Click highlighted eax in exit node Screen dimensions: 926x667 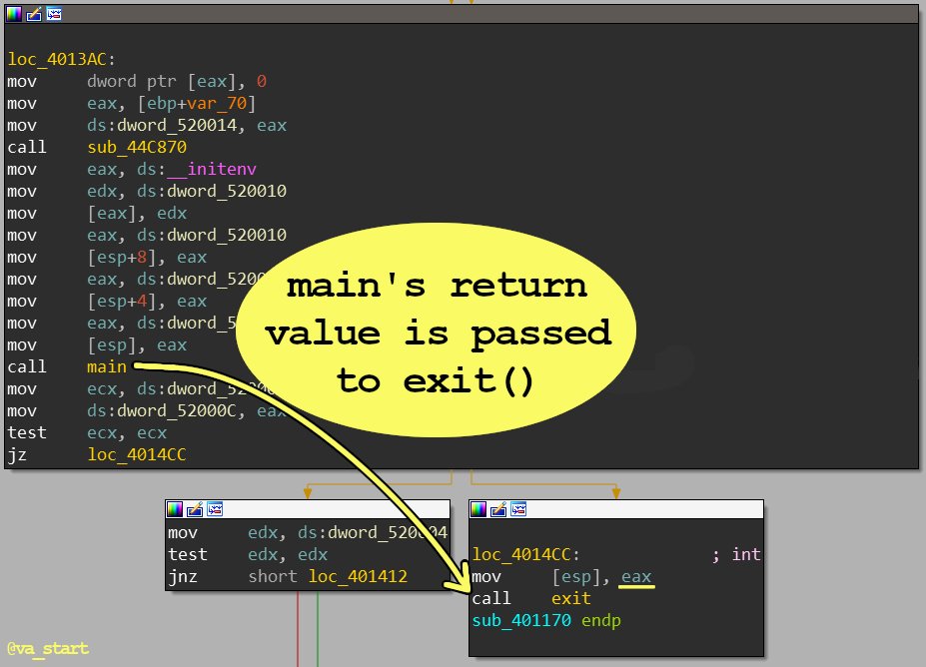click(636, 577)
